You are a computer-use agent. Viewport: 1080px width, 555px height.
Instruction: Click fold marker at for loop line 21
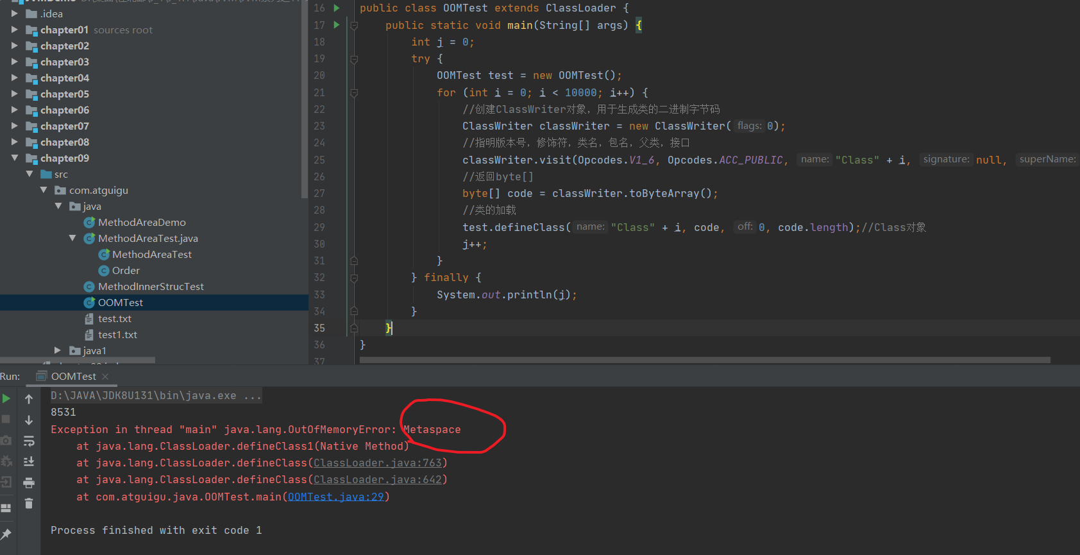point(354,93)
